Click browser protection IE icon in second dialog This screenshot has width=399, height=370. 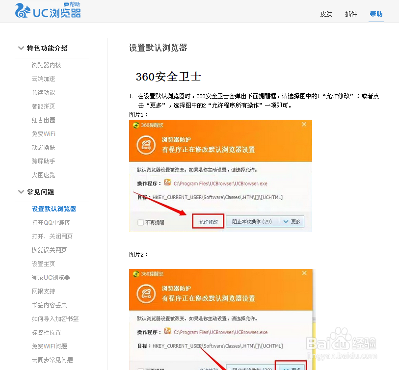146,294
